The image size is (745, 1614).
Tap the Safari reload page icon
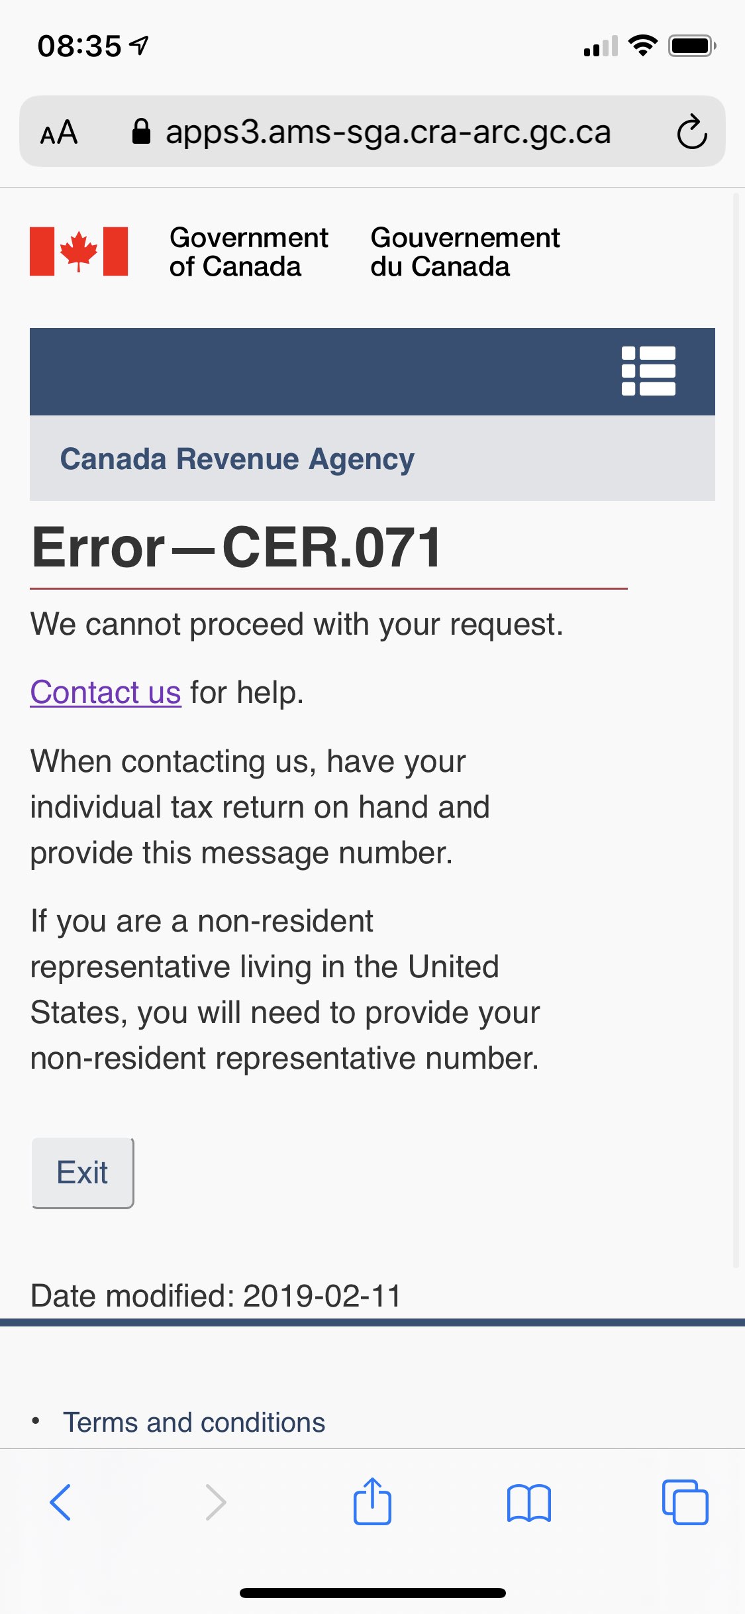point(691,132)
